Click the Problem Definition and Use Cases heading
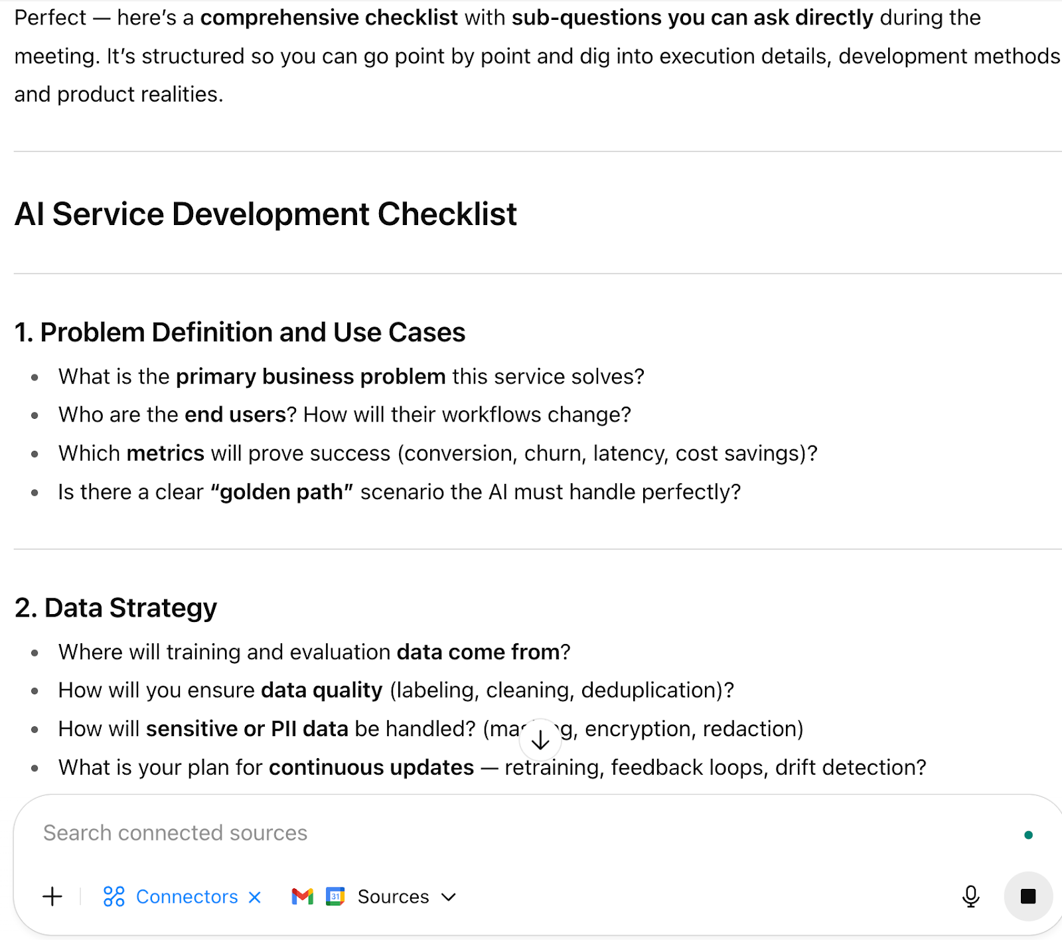1062x940 pixels. [x=240, y=332]
